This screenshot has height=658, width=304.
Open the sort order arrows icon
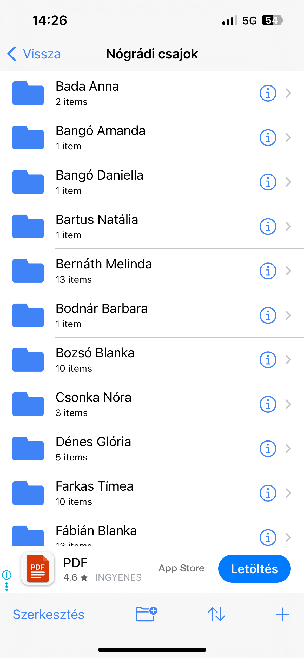216,614
